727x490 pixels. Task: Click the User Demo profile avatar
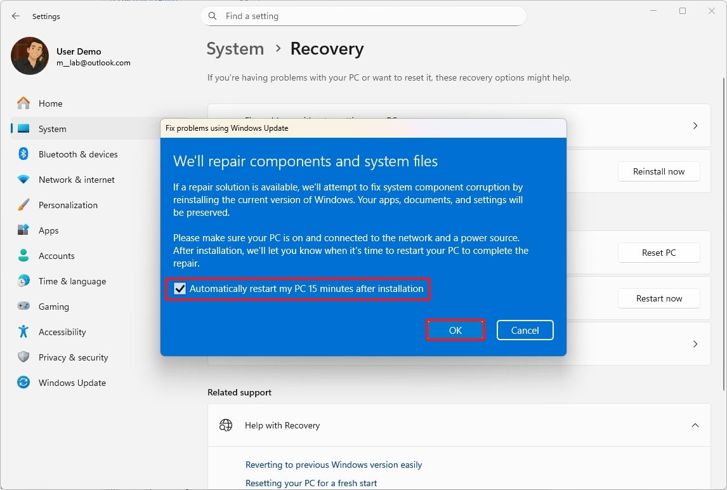(29, 56)
